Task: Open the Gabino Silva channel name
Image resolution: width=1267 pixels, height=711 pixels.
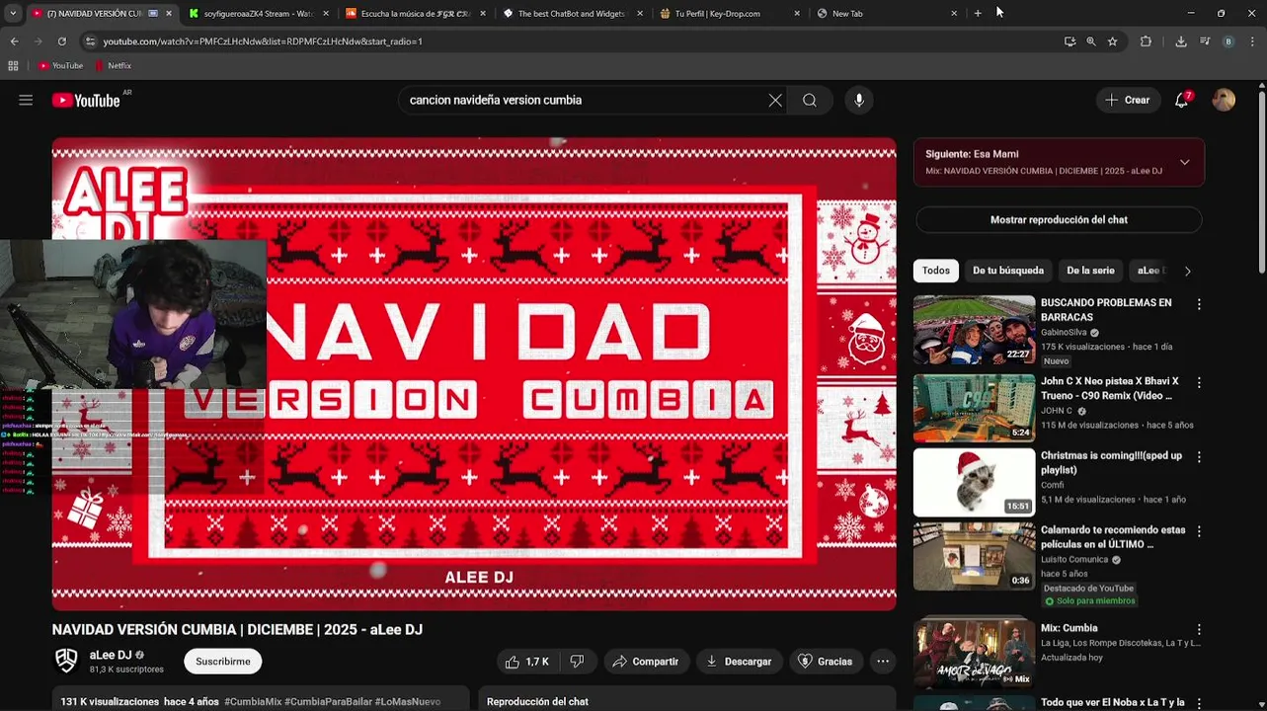Action: (x=1064, y=333)
